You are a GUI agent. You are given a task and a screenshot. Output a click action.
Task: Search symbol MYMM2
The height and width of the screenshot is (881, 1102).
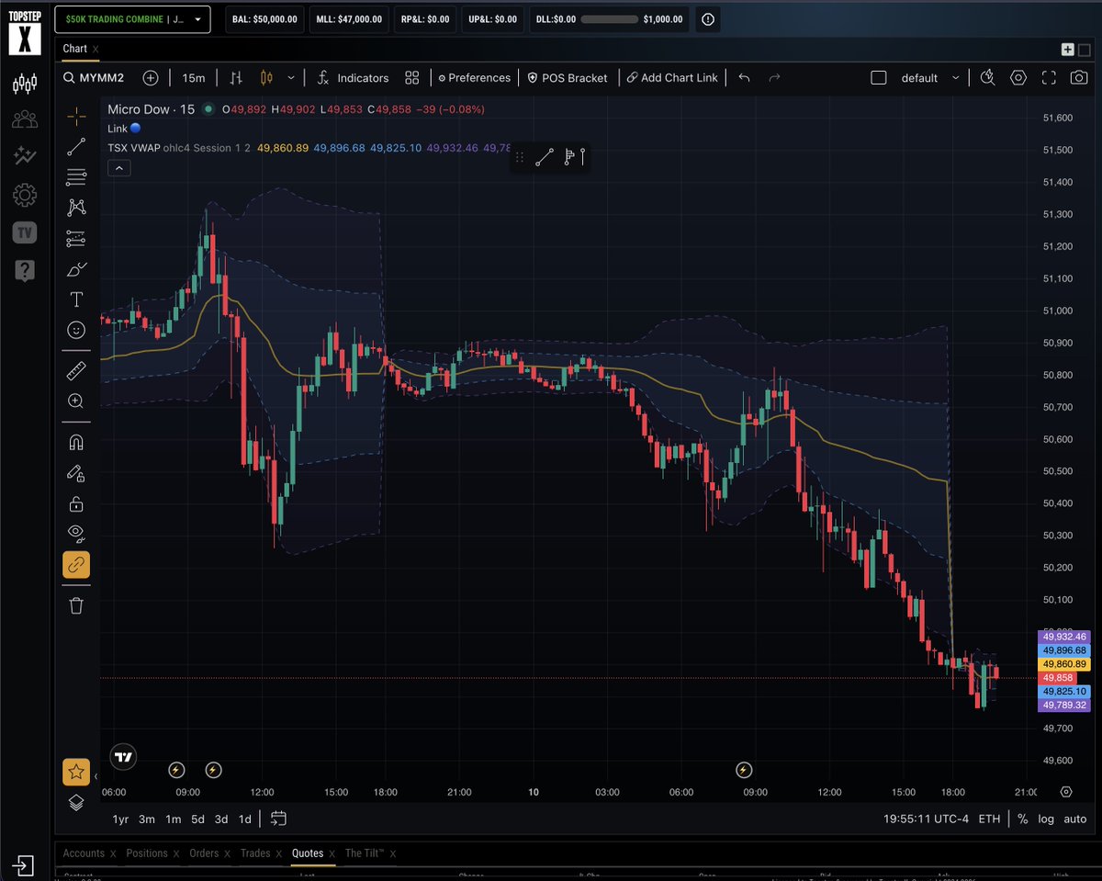[94, 78]
